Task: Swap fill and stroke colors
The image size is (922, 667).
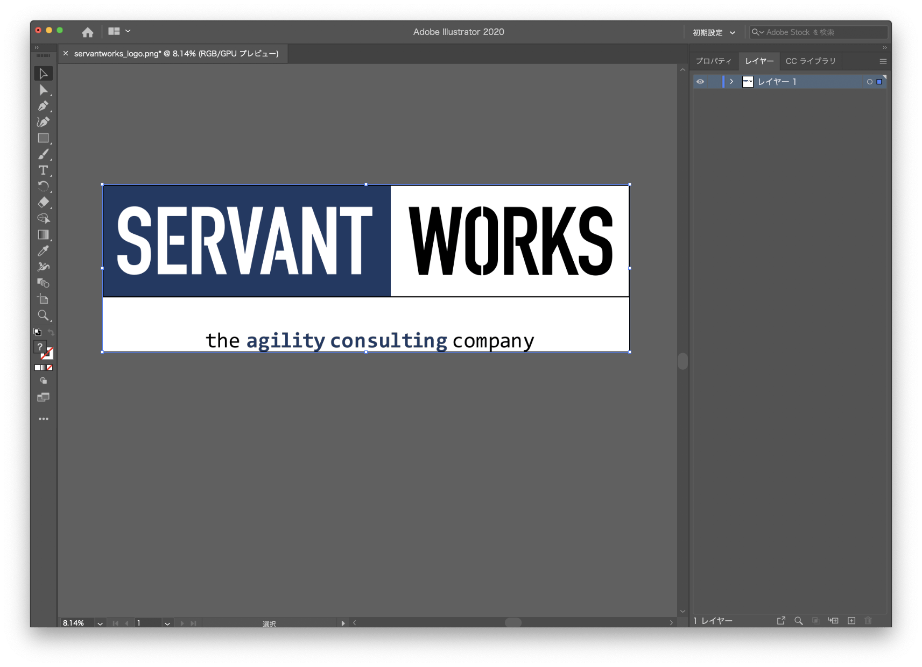Action: pos(51,332)
